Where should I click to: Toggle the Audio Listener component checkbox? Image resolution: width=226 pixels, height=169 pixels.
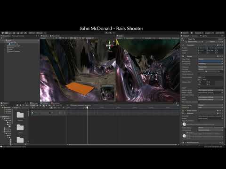tap(186, 111)
